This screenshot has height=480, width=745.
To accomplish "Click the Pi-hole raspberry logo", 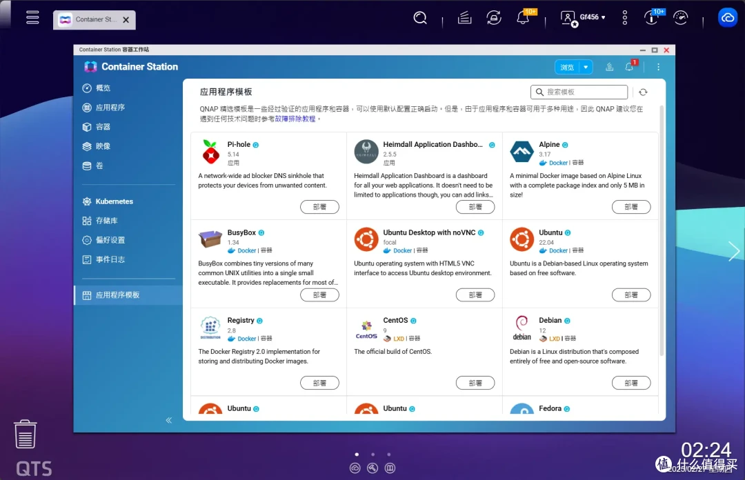I will [x=210, y=152].
